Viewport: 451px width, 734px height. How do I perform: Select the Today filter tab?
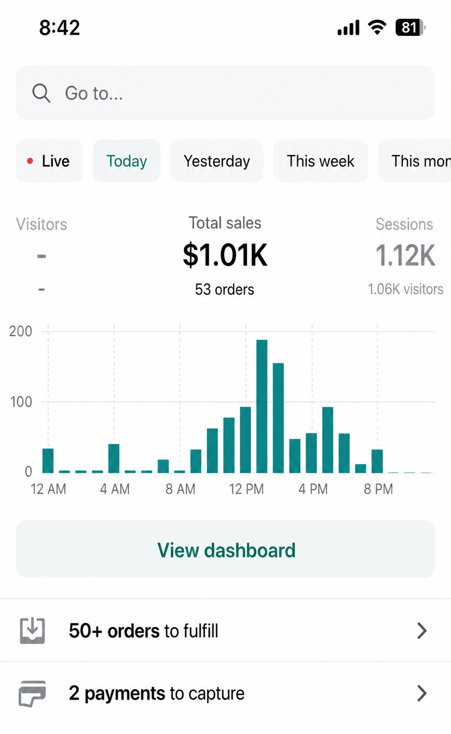tap(127, 161)
